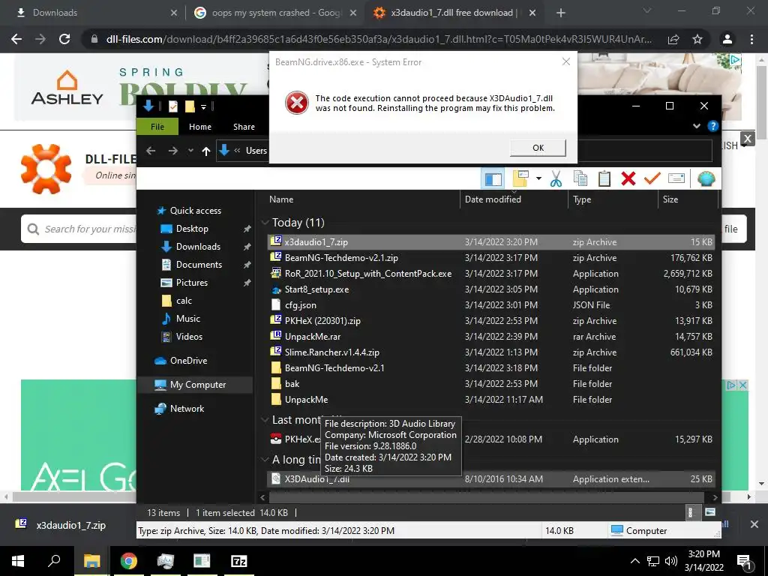
Task: Bookmark this page star icon
Action: click(x=697, y=39)
